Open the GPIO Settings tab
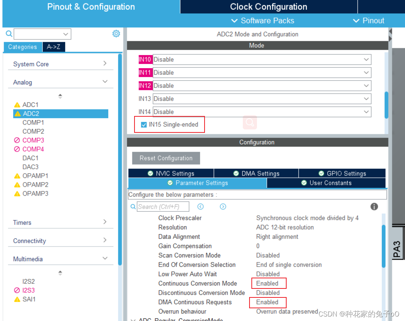This screenshot has height=321, width=405. point(342,173)
